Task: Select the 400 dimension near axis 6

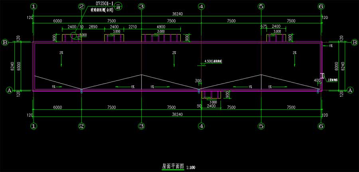Action: click(x=318, y=81)
